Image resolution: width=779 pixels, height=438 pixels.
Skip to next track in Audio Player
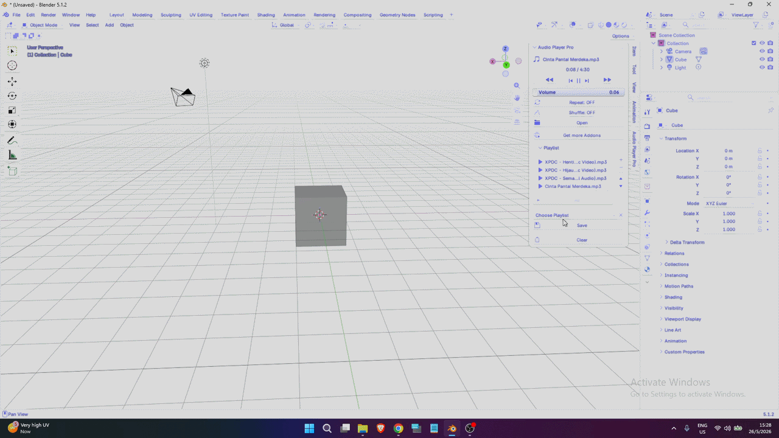pos(587,80)
